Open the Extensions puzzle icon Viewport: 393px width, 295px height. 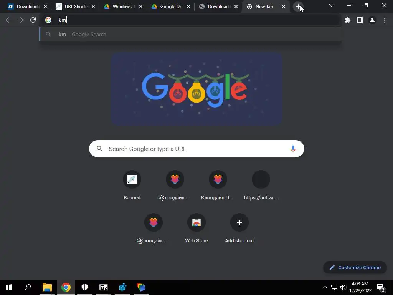pyautogui.click(x=348, y=20)
